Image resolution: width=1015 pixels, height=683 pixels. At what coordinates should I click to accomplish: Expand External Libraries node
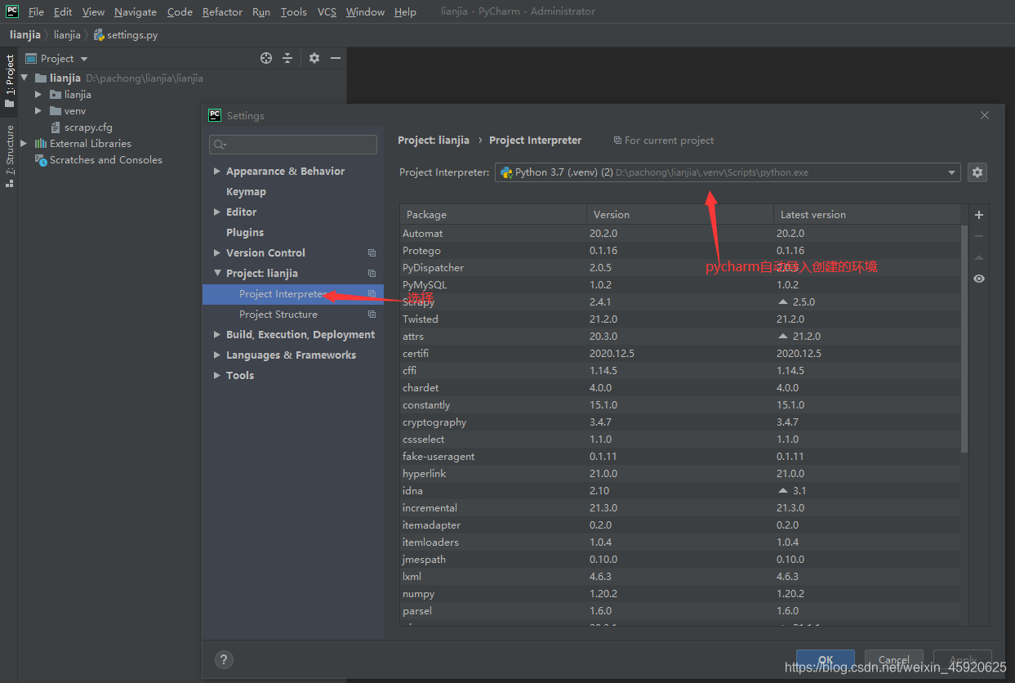coord(23,144)
